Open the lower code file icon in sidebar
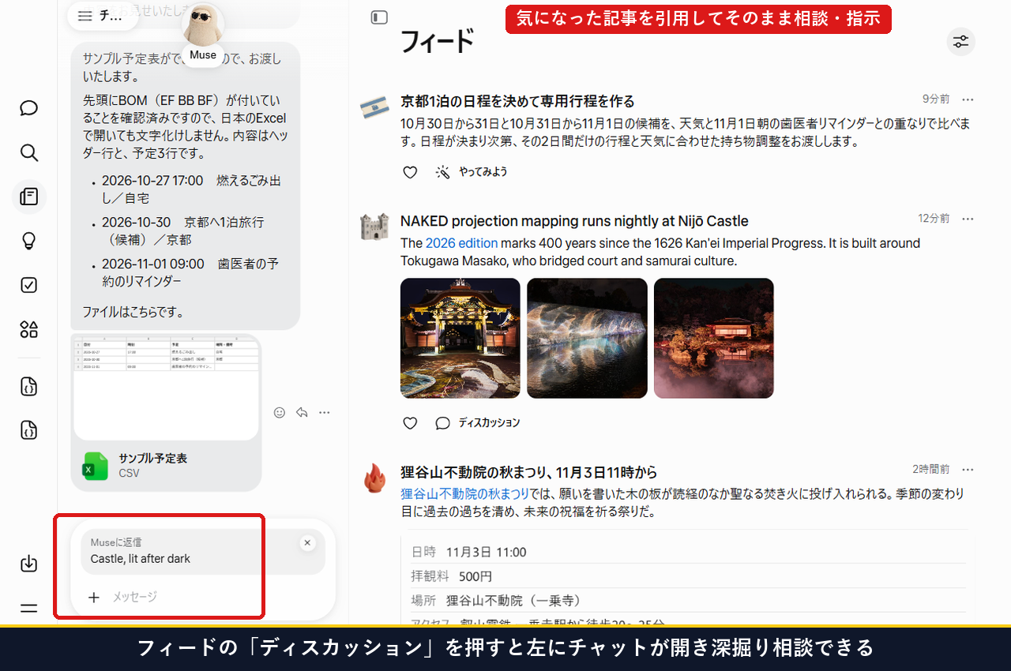The width and height of the screenshot is (1011, 671). [x=29, y=430]
